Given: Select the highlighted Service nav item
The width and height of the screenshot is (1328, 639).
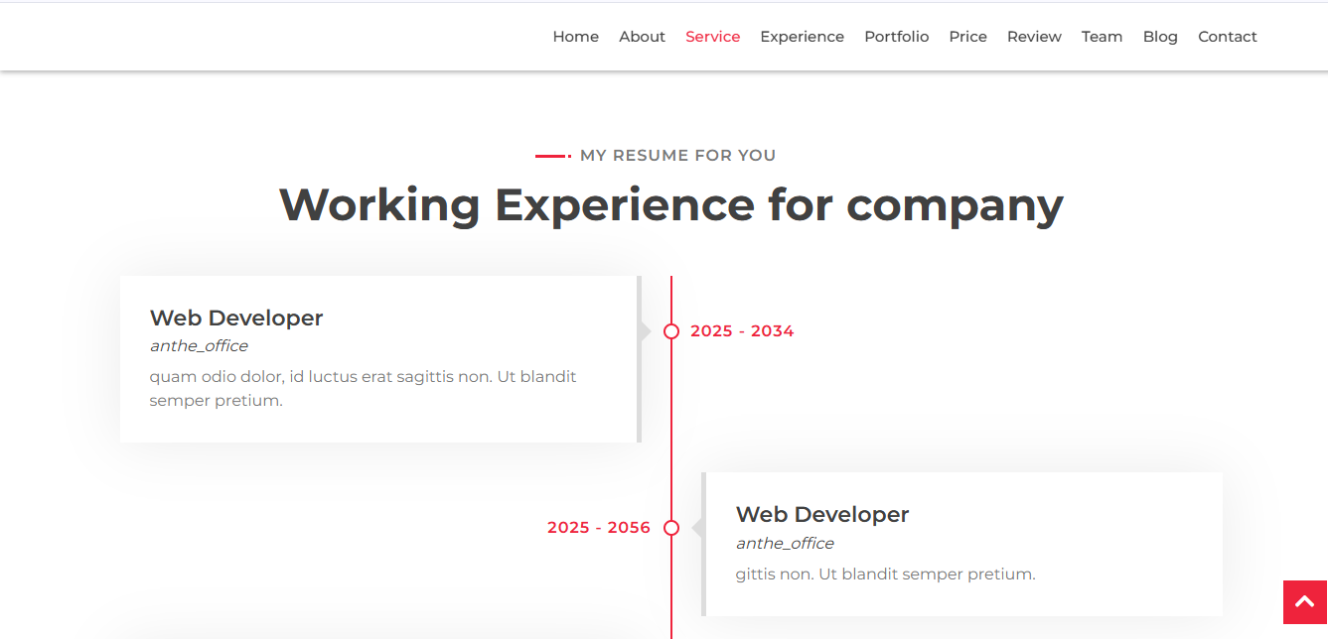Looking at the screenshot, I should coord(712,37).
